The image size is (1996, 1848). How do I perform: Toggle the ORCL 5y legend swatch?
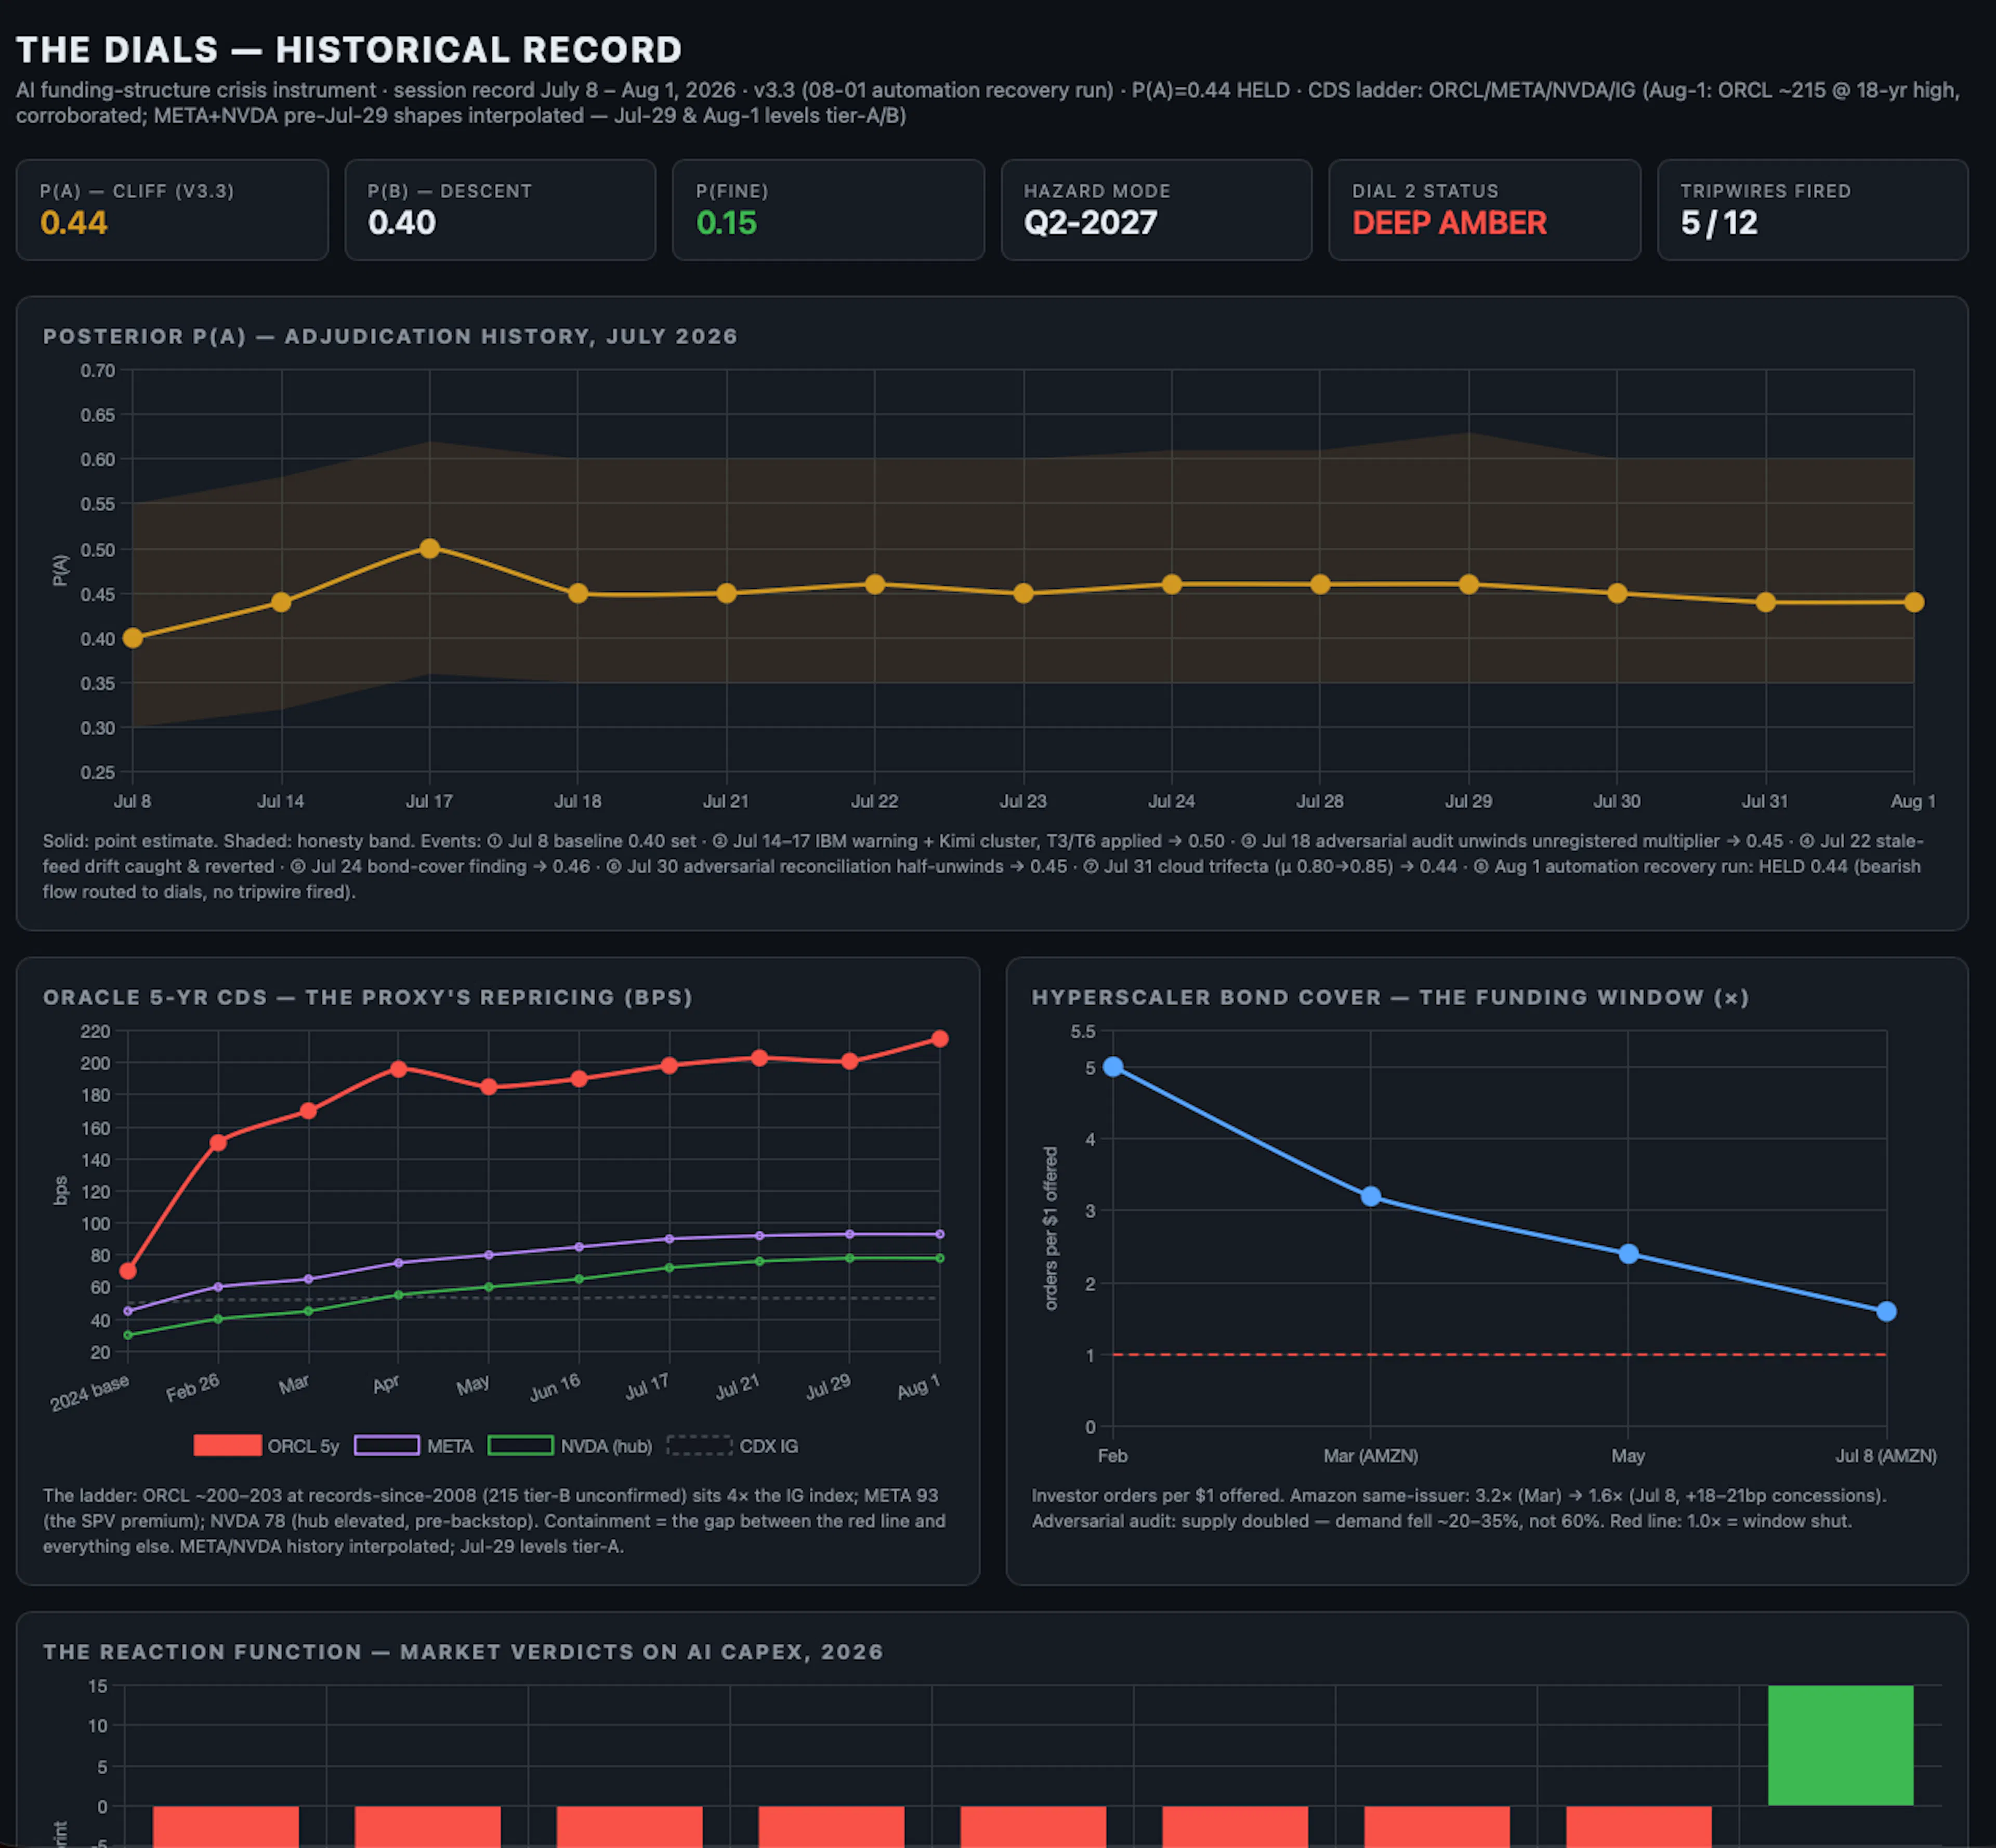227,1445
